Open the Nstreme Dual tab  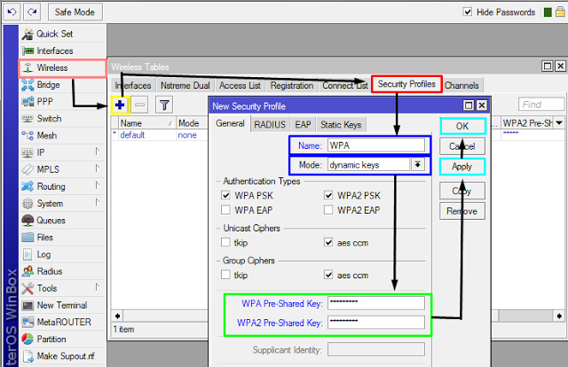185,85
